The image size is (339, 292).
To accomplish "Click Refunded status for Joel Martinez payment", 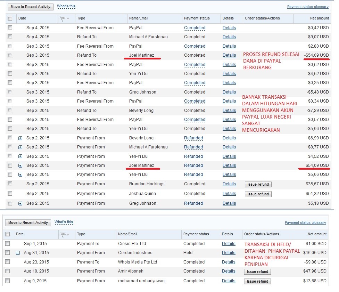I will [x=193, y=165].
